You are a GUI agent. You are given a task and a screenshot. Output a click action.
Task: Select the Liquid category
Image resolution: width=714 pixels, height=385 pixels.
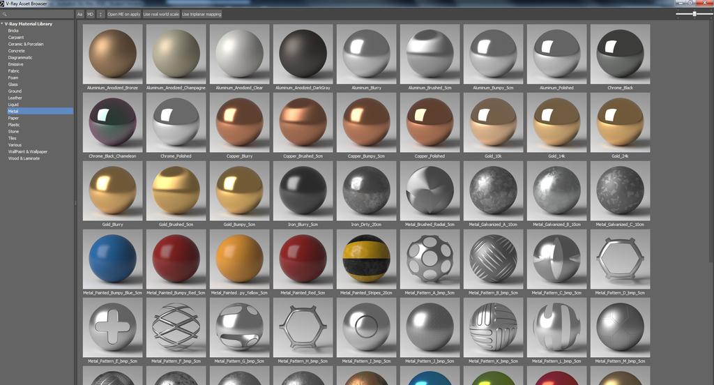(13, 105)
